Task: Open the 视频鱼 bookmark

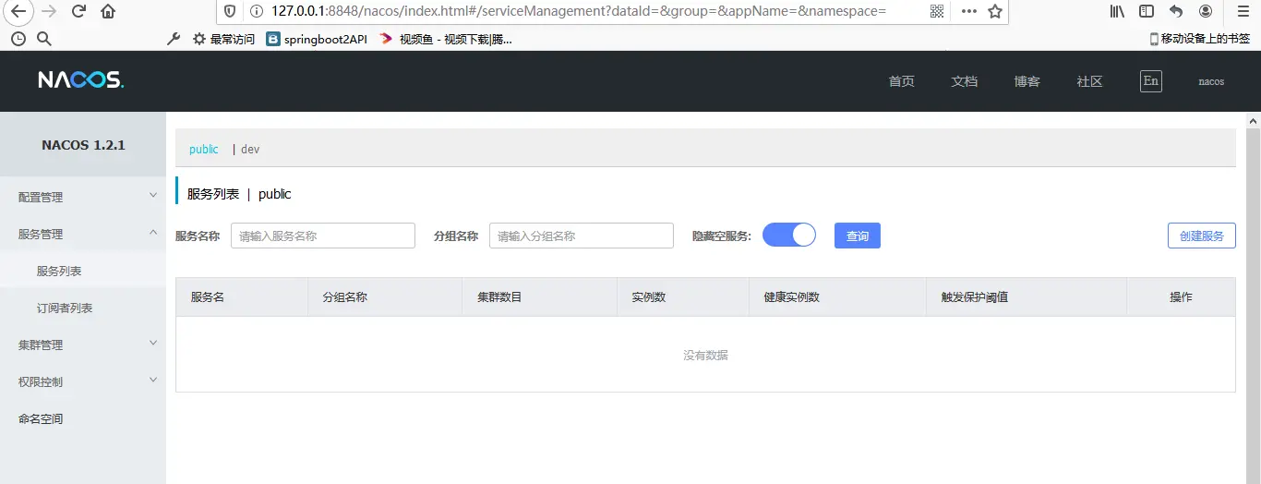Action: tap(445, 39)
